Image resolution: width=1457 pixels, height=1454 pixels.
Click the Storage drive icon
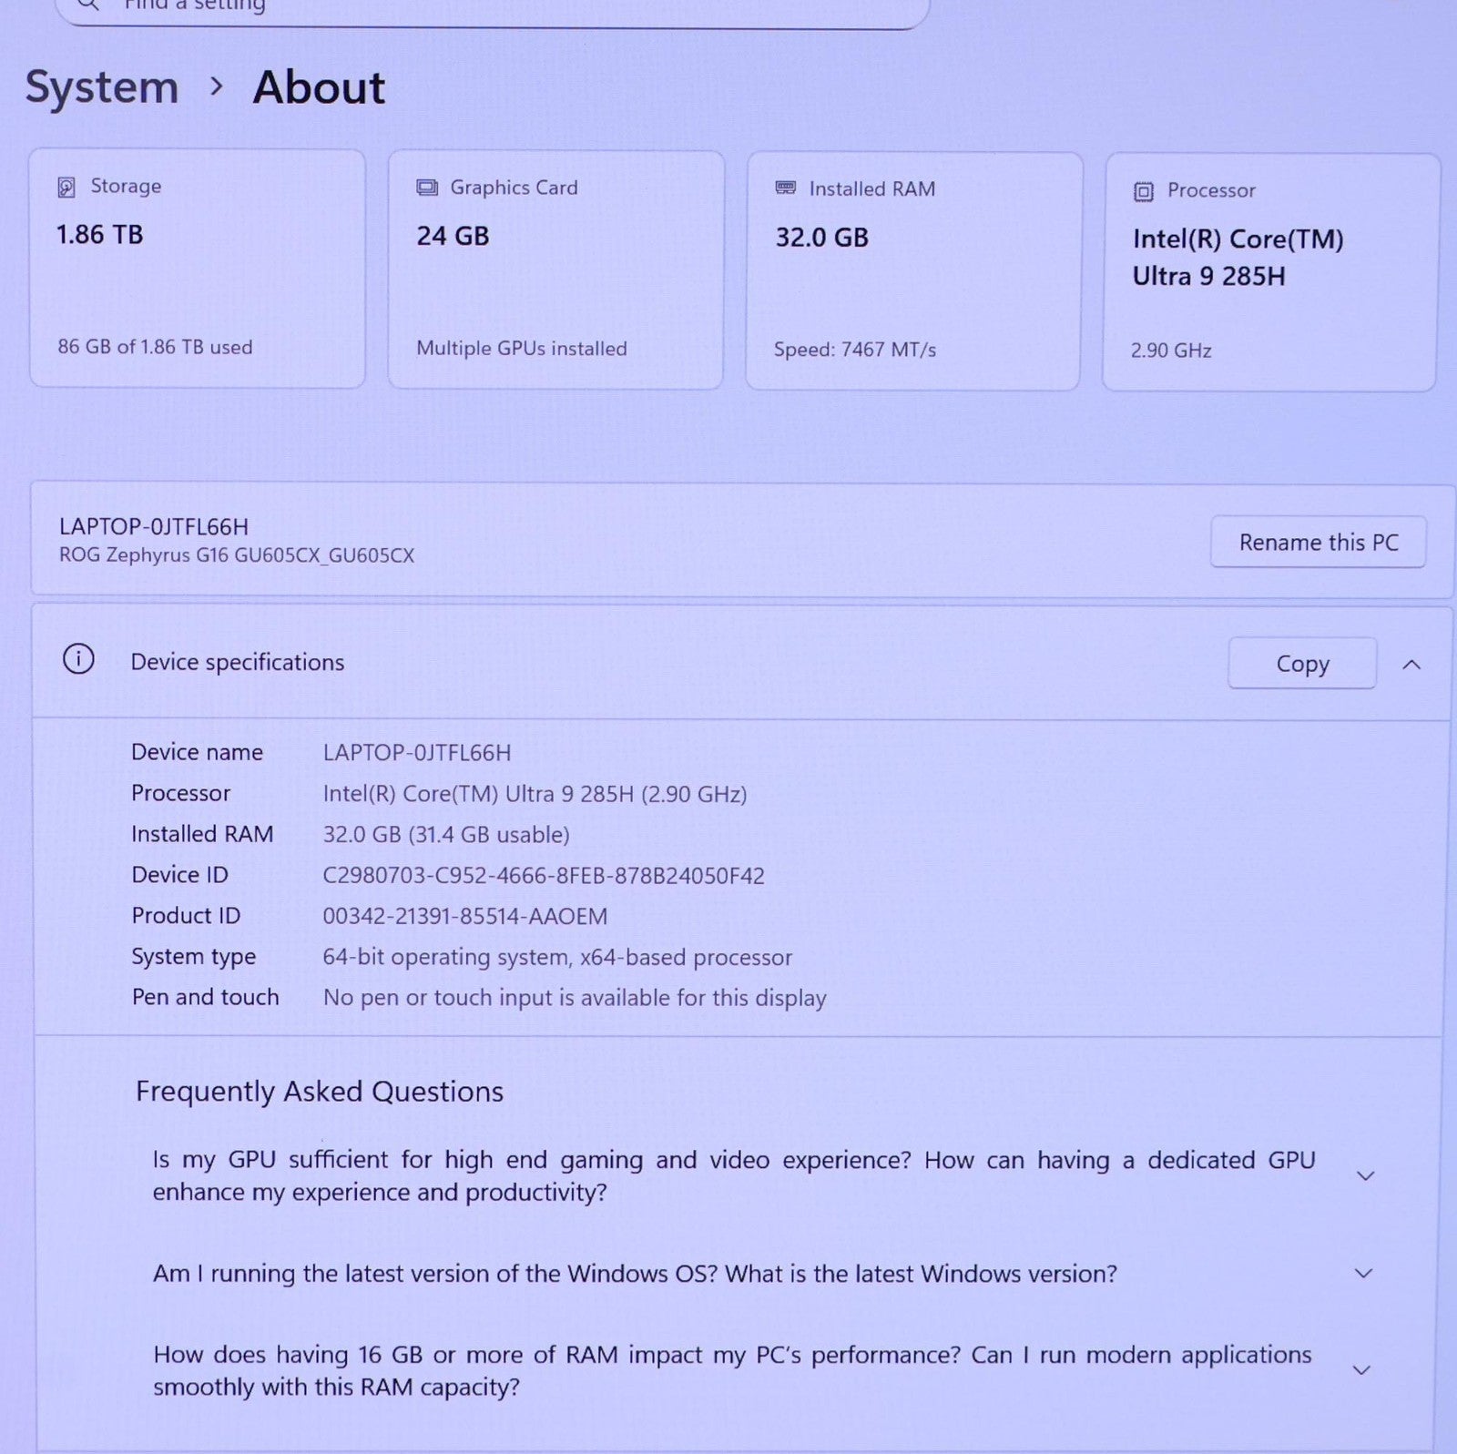click(66, 188)
